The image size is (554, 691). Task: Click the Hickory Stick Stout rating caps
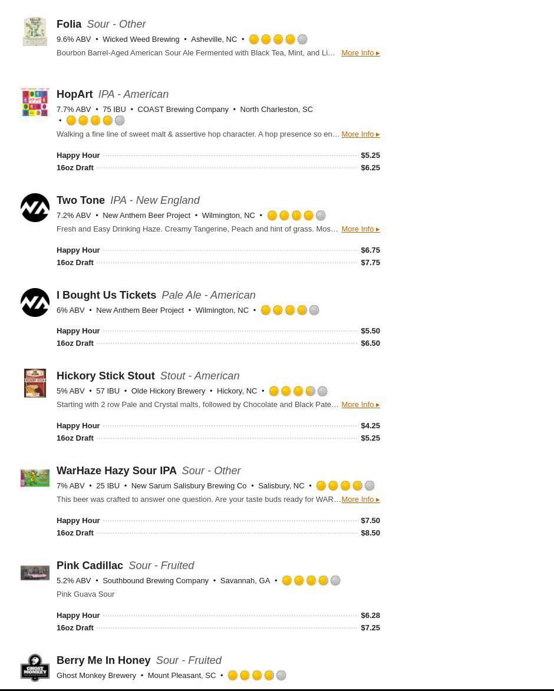[298, 391]
